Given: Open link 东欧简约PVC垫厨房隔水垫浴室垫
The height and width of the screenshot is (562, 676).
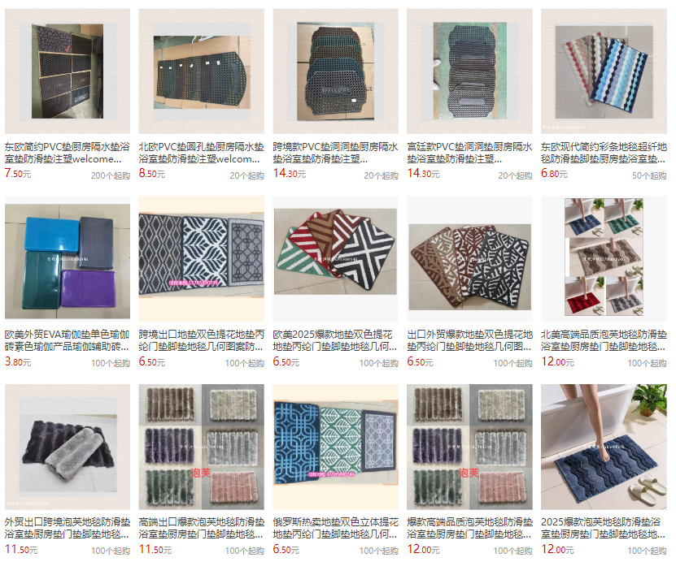Looking at the screenshot, I should click(68, 153).
